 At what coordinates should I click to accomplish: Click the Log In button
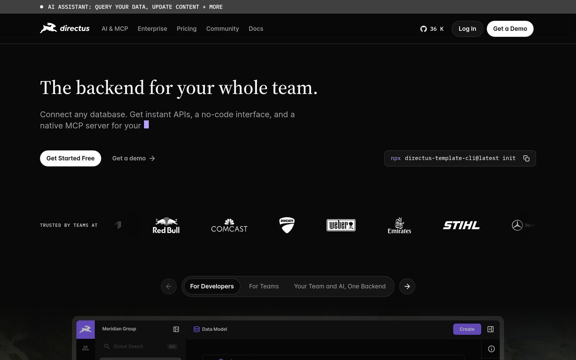(x=467, y=29)
